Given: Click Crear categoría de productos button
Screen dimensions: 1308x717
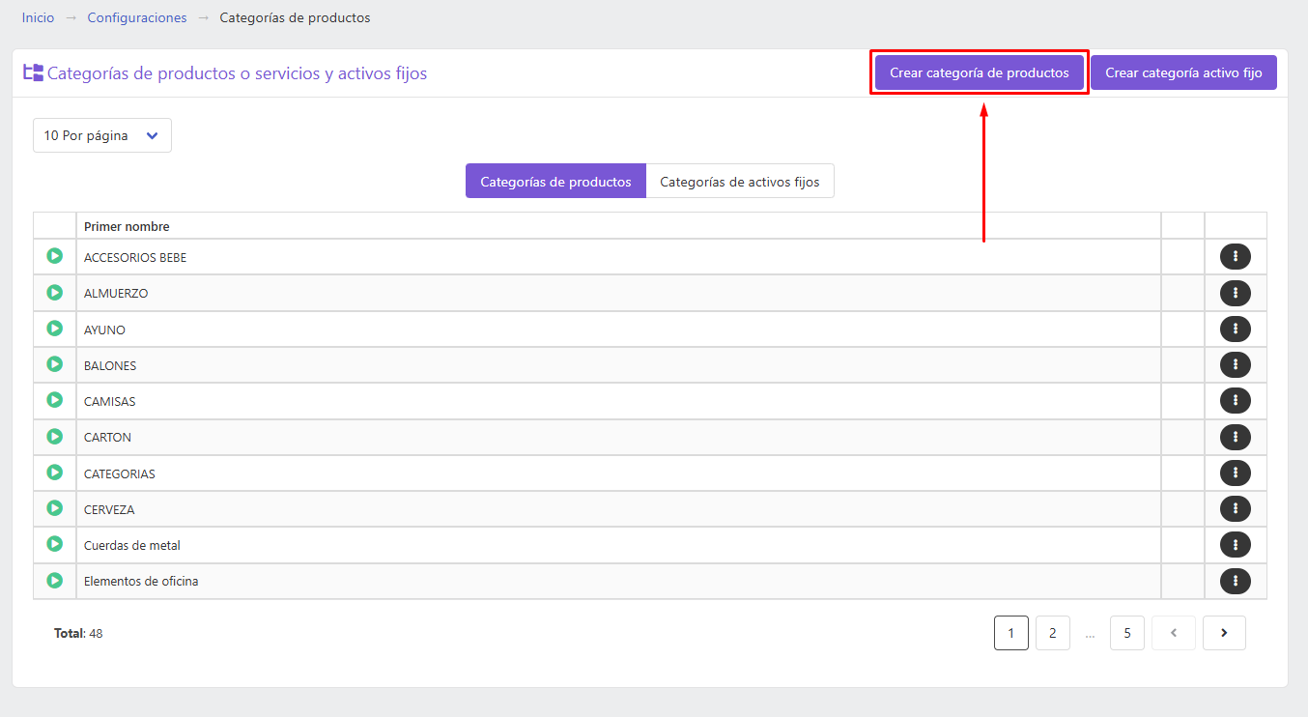Looking at the screenshot, I should coord(980,72).
